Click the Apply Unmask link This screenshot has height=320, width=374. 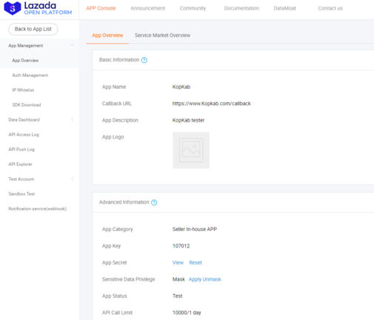pos(205,279)
